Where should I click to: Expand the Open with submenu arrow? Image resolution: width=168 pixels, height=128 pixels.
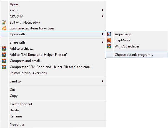point(103,34)
